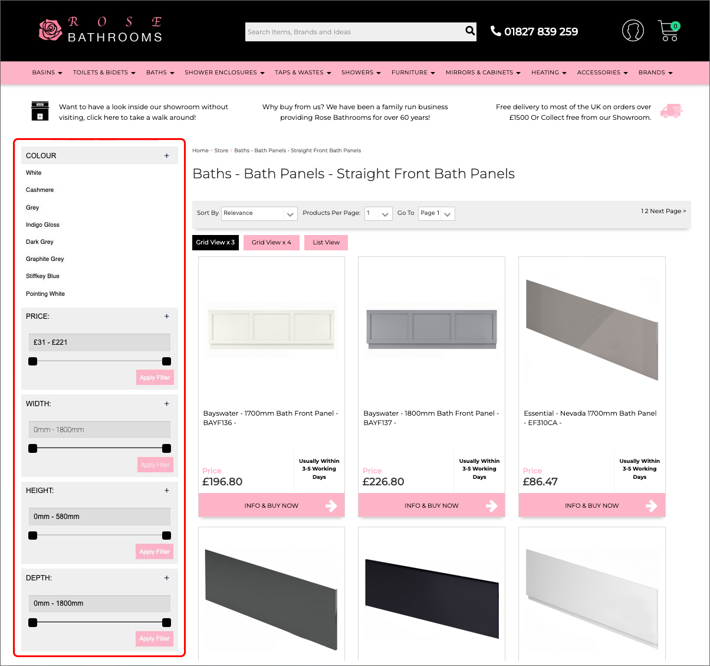Open the Sort By Relevance dropdown
This screenshot has height=666, width=710.
tap(259, 213)
